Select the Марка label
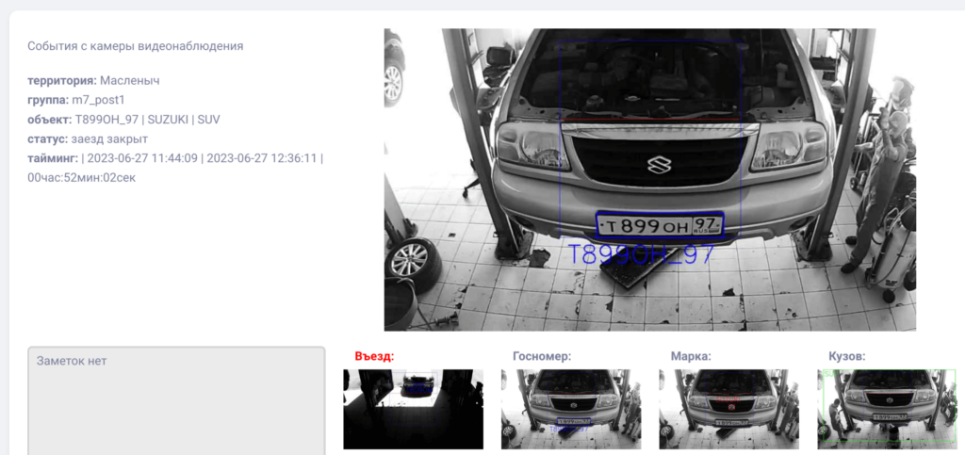The width and height of the screenshot is (965, 455). [691, 356]
